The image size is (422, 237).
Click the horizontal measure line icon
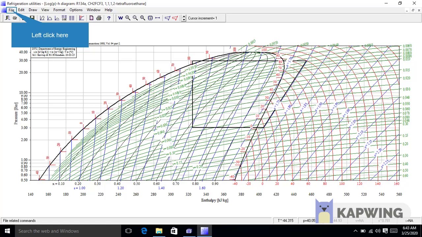158,18
